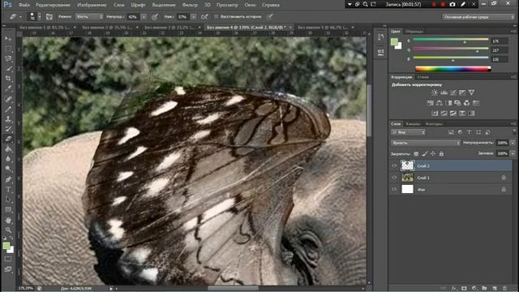Open the Фильтр menu
The width and height of the screenshot is (519, 292).
click(190, 5)
